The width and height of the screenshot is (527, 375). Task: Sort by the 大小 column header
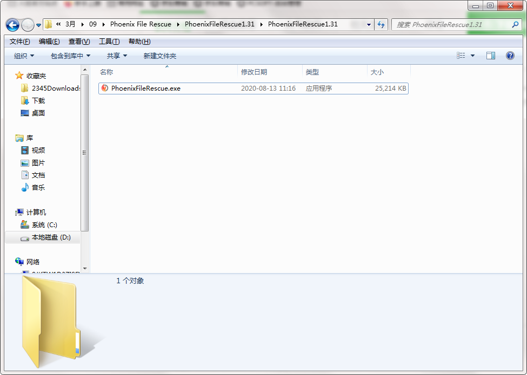point(389,72)
